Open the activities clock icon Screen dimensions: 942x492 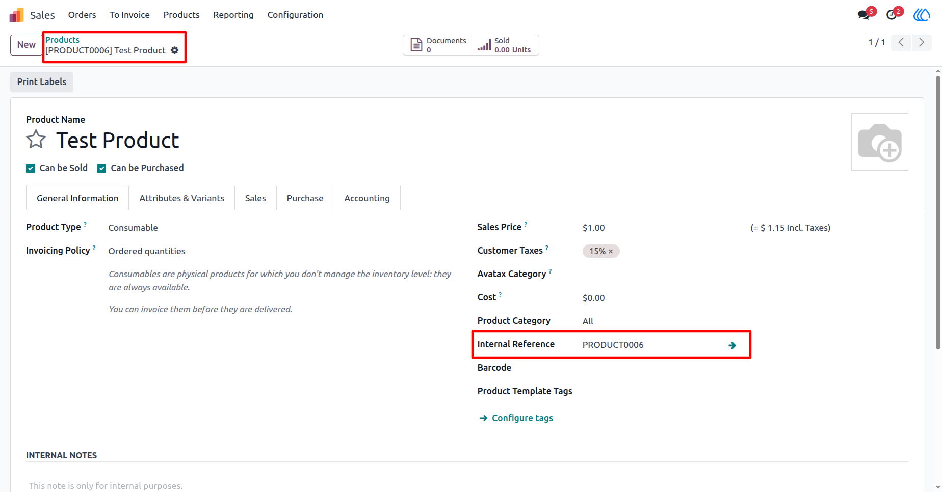click(892, 15)
